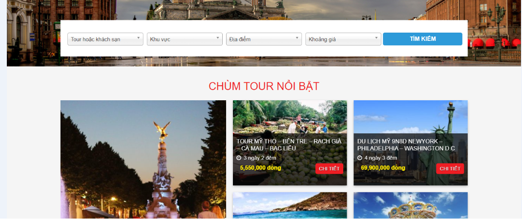Click clock icon beside 4 ngày 3 đêm
Image resolution: width=522 pixels, height=221 pixels.
point(359,158)
